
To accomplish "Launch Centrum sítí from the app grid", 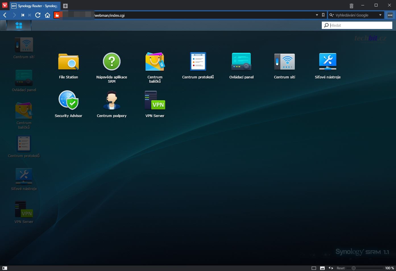I will [284, 62].
